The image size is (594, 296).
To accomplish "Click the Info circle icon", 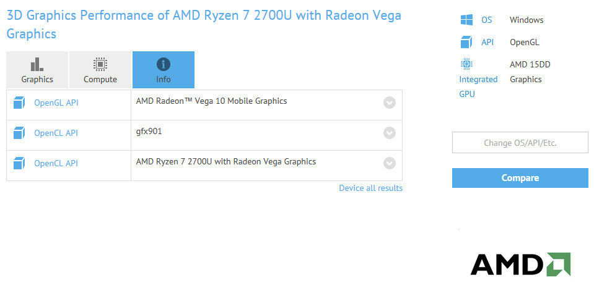I will pyautogui.click(x=163, y=64).
